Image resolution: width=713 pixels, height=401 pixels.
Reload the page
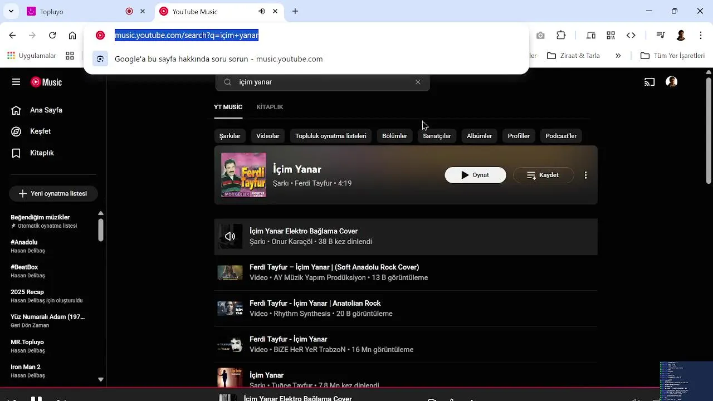[52, 35]
